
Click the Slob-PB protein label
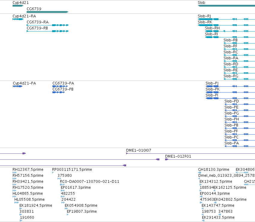click(x=231, y=125)
